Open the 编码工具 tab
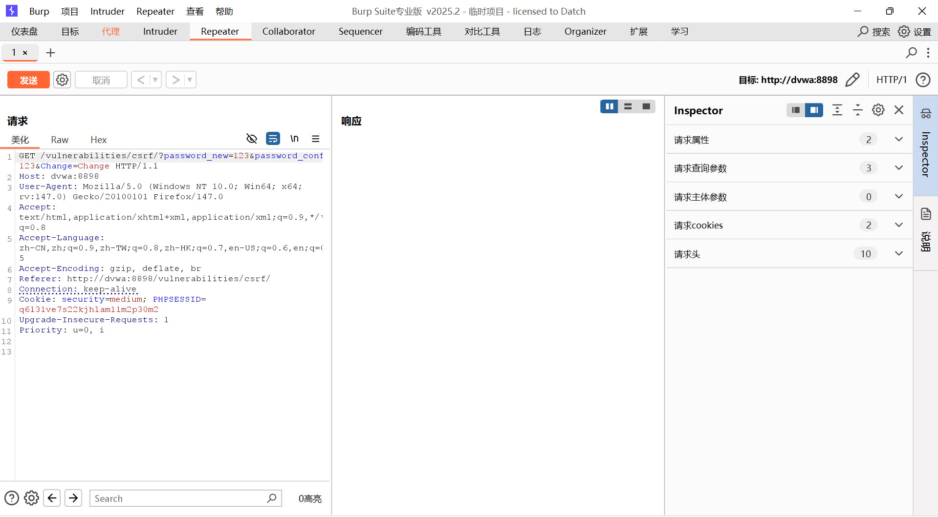938x517 pixels. (x=424, y=31)
